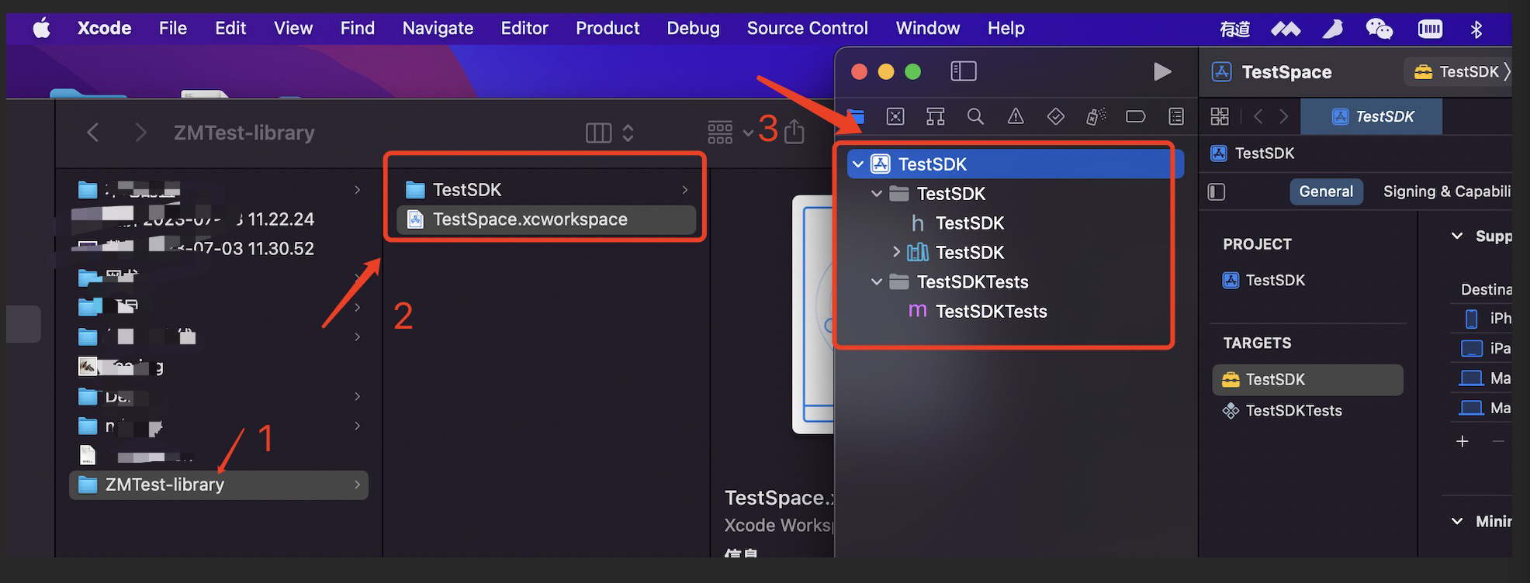Open the Debug menu
Screen dimensions: 1530x583
pos(693,29)
